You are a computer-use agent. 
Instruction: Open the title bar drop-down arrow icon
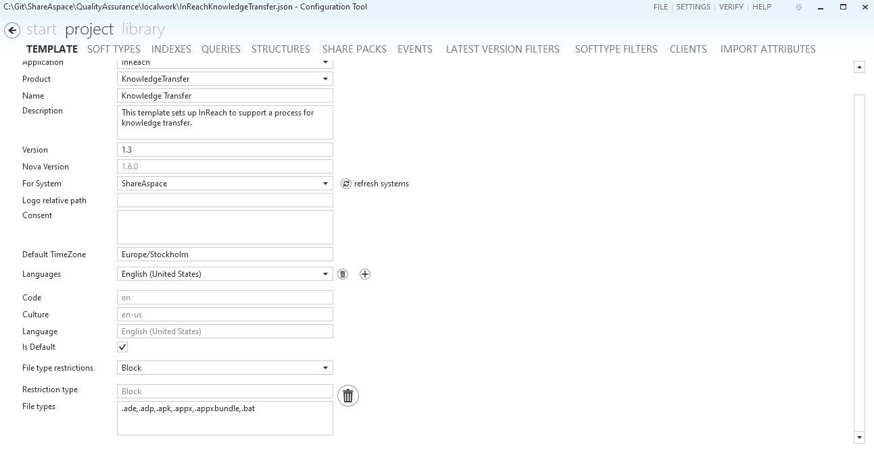(798, 7)
